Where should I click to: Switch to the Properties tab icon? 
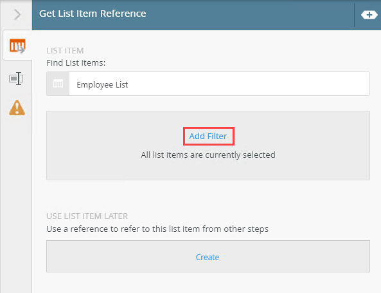click(16, 79)
